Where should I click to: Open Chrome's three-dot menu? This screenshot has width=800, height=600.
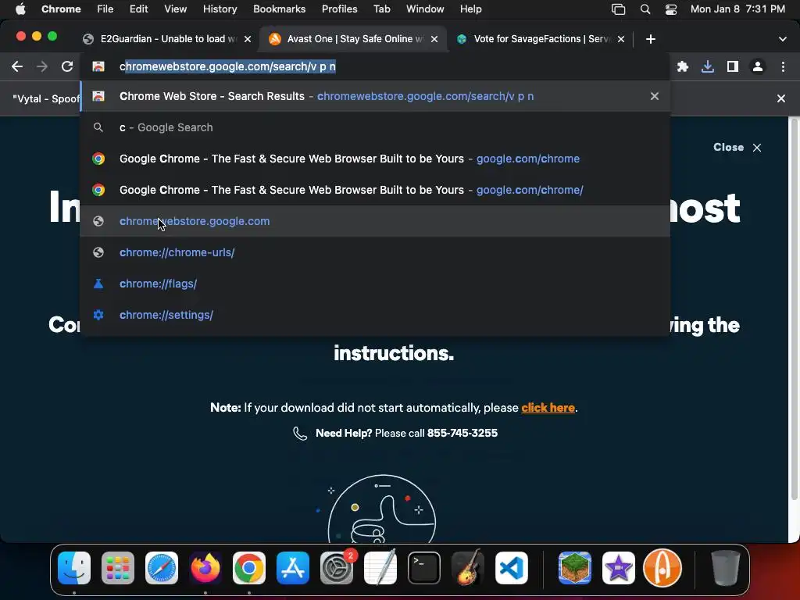coord(783,67)
